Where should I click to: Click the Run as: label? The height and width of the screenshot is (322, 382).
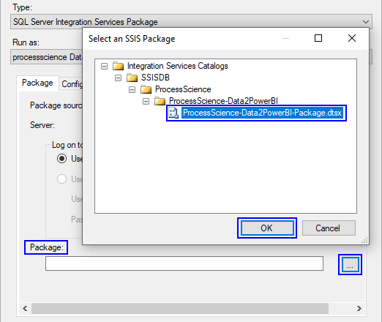pos(26,42)
